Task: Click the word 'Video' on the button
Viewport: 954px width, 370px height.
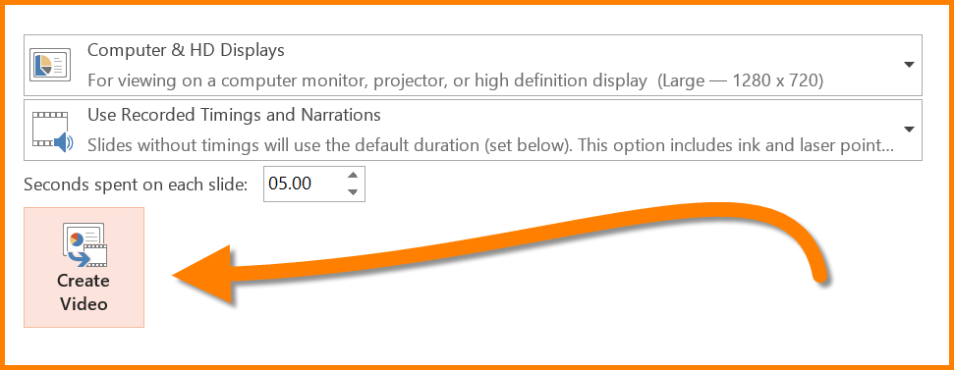Action: (84, 304)
